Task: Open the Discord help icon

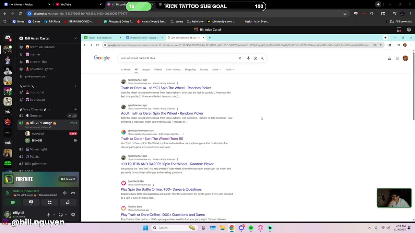Action: pos(409,29)
